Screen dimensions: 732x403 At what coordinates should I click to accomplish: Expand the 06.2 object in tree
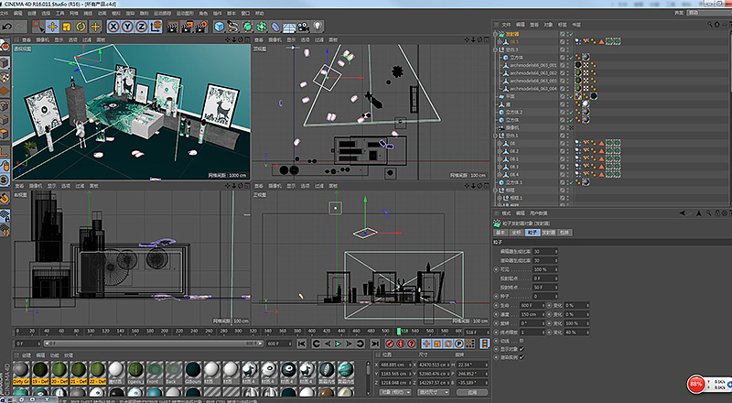(x=500, y=151)
